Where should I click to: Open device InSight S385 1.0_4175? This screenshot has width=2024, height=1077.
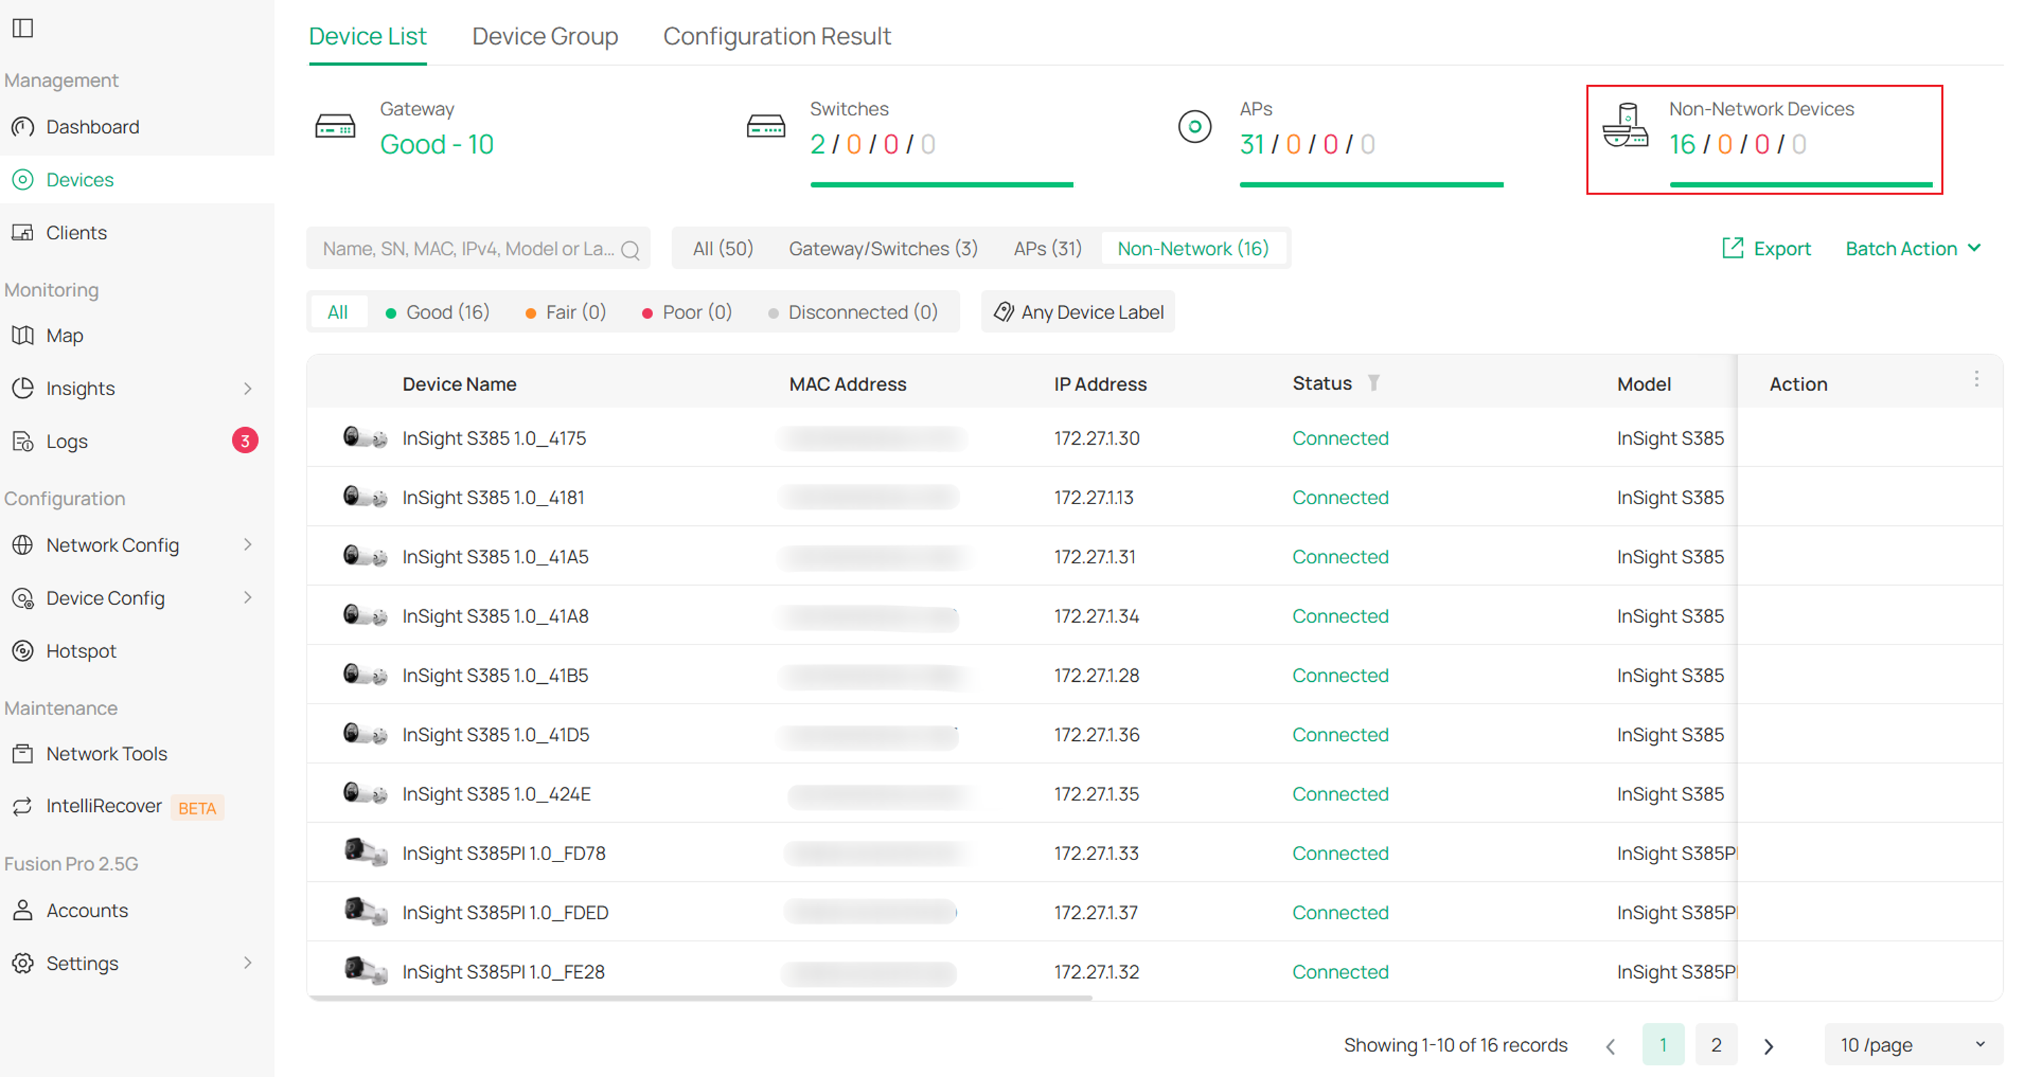pyautogui.click(x=494, y=438)
